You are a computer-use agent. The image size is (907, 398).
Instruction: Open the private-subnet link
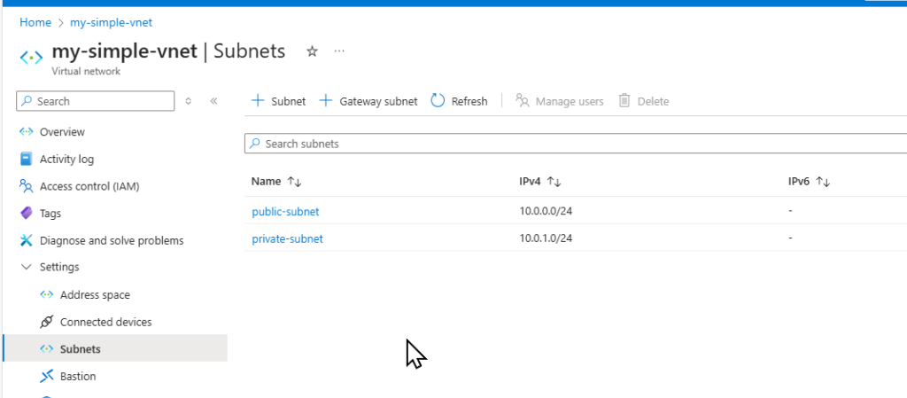pos(287,239)
